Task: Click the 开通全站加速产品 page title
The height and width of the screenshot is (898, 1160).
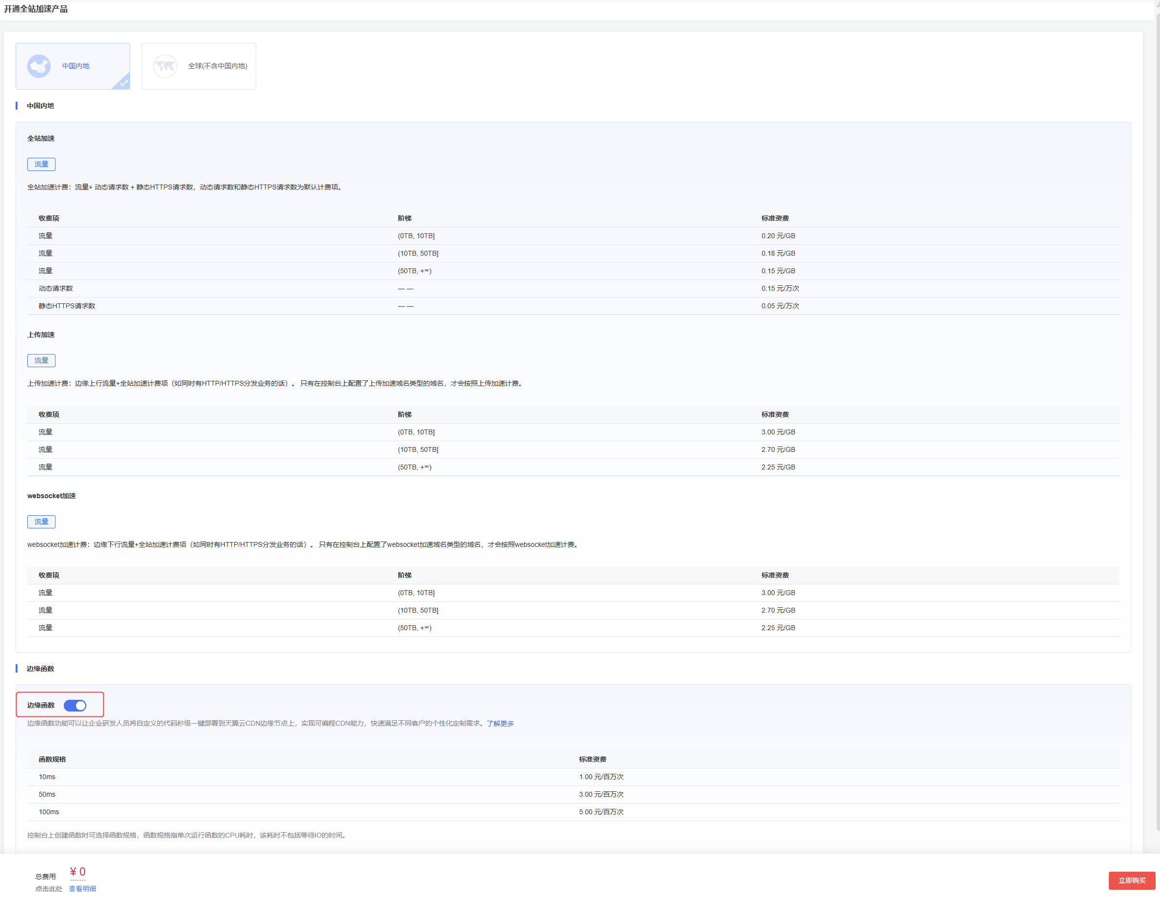Action: click(36, 9)
